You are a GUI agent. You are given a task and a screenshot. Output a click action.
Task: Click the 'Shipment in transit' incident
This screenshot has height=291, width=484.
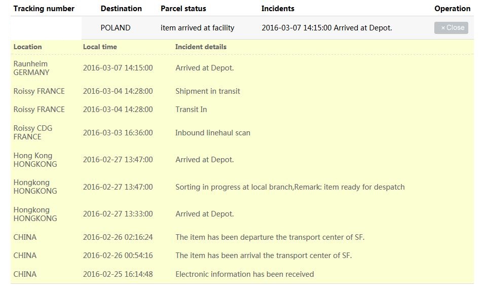pyautogui.click(x=208, y=91)
